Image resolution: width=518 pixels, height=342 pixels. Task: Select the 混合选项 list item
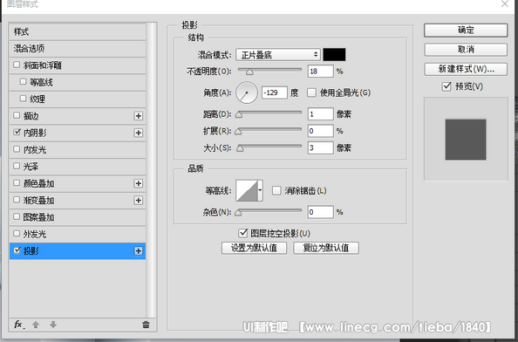(78, 49)
